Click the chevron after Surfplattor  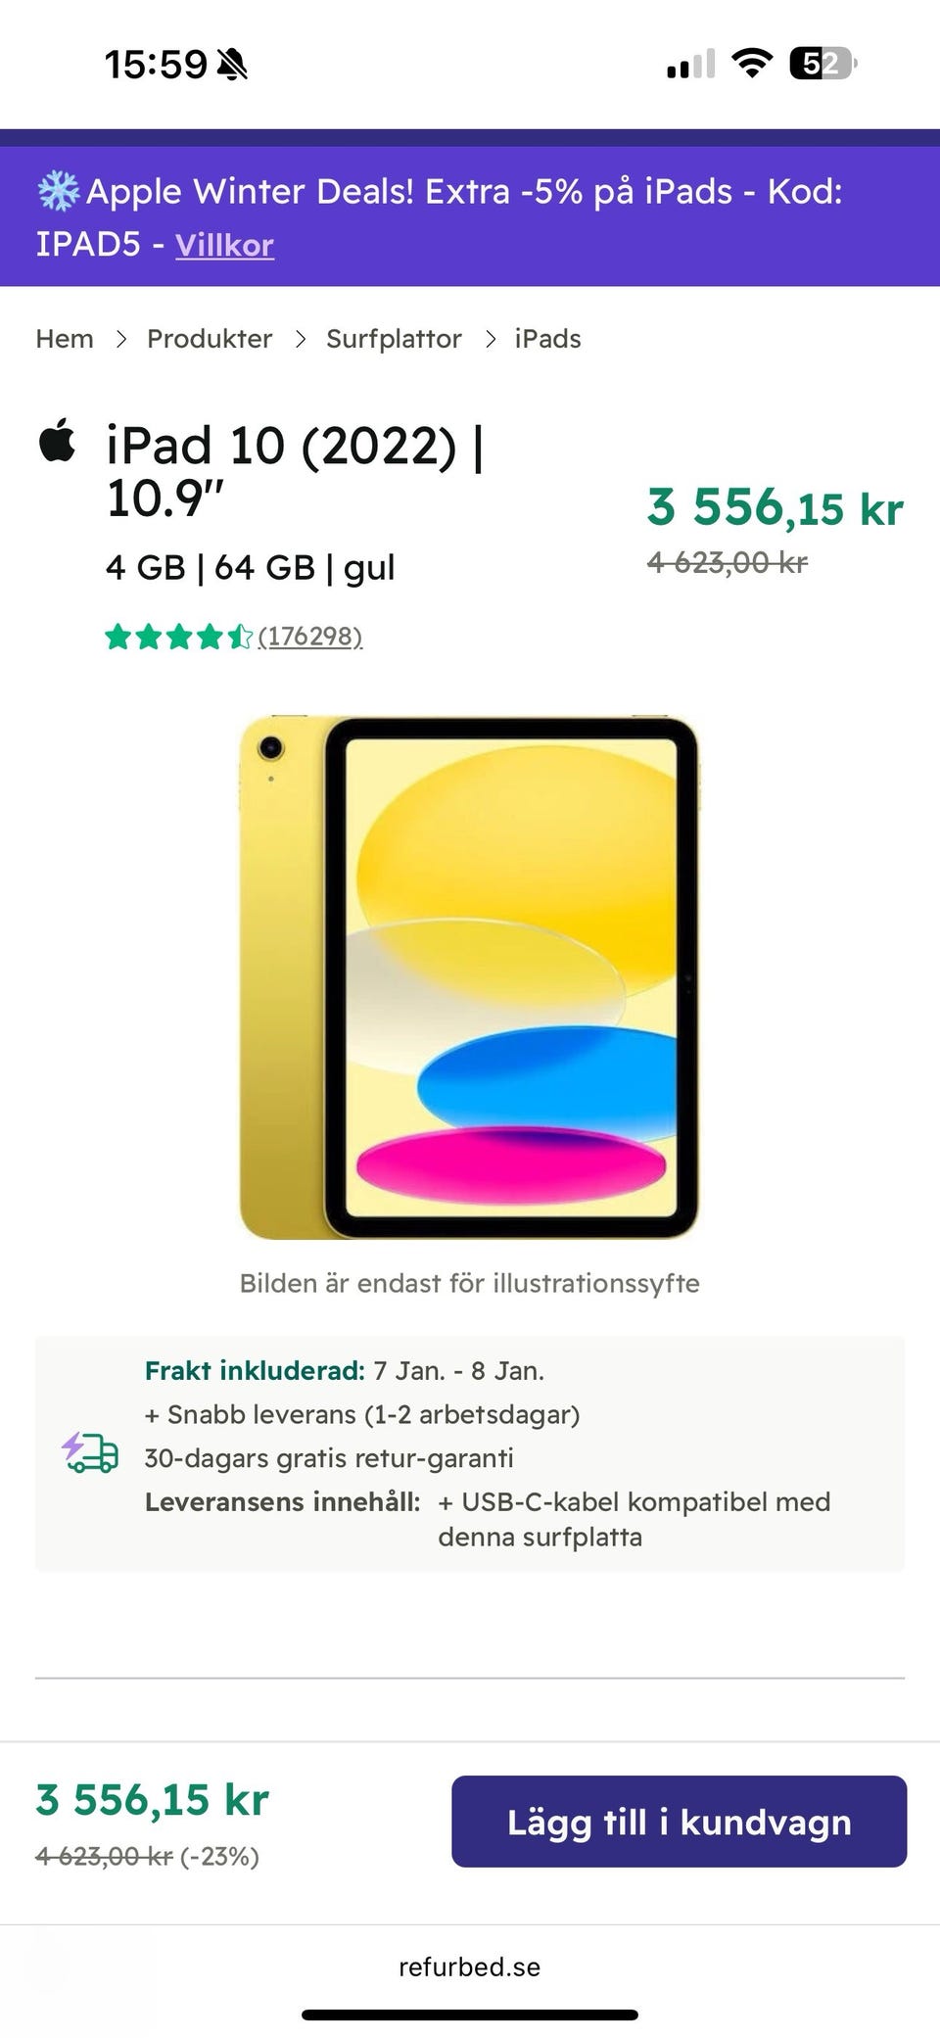click(x=490, y=339)
